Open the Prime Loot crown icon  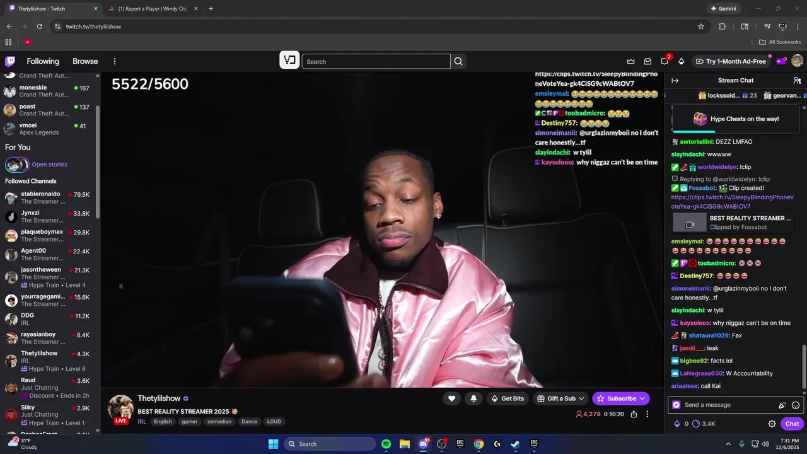pos(630,61)
